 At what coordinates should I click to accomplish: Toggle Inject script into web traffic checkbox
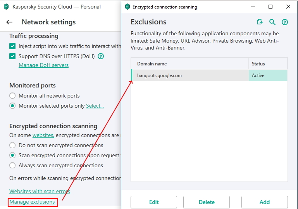(x=12, y=46)
